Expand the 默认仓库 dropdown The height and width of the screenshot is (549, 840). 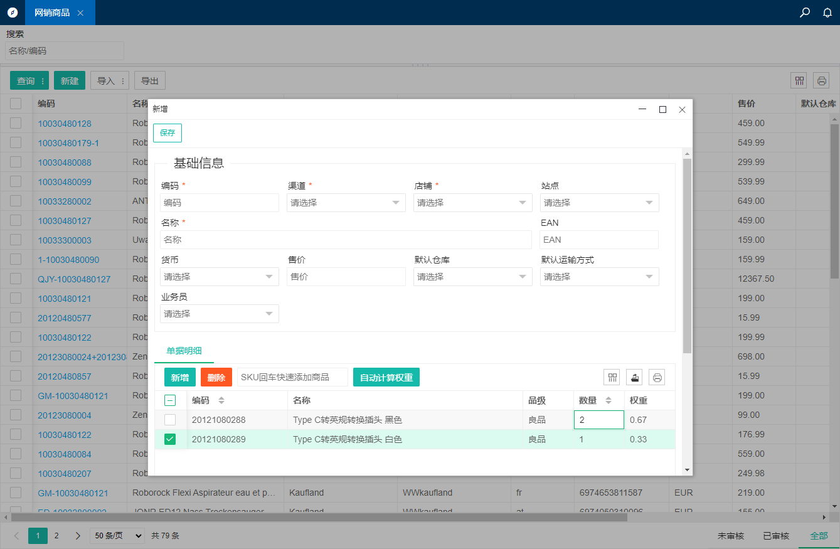[472, 277]
